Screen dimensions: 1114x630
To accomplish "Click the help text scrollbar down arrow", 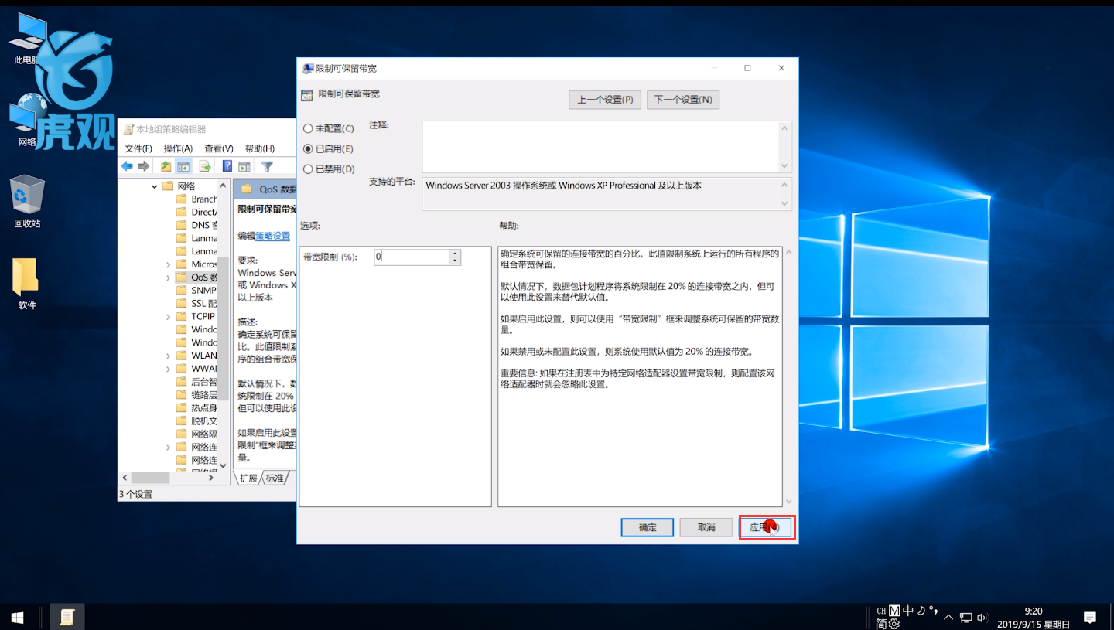I will 788,502.
